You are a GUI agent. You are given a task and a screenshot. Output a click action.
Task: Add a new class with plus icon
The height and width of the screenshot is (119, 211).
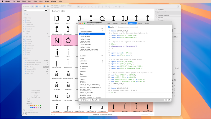(102, 56)
